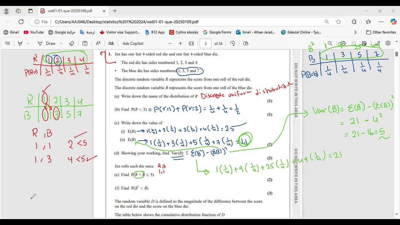
Task: Zoom out the PDF with the minus button
Action: 170,43
